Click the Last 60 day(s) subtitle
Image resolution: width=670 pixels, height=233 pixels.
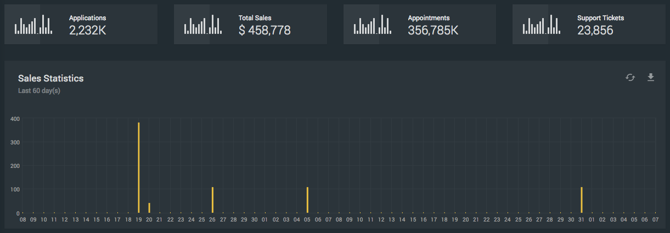[x=39, y=91]
